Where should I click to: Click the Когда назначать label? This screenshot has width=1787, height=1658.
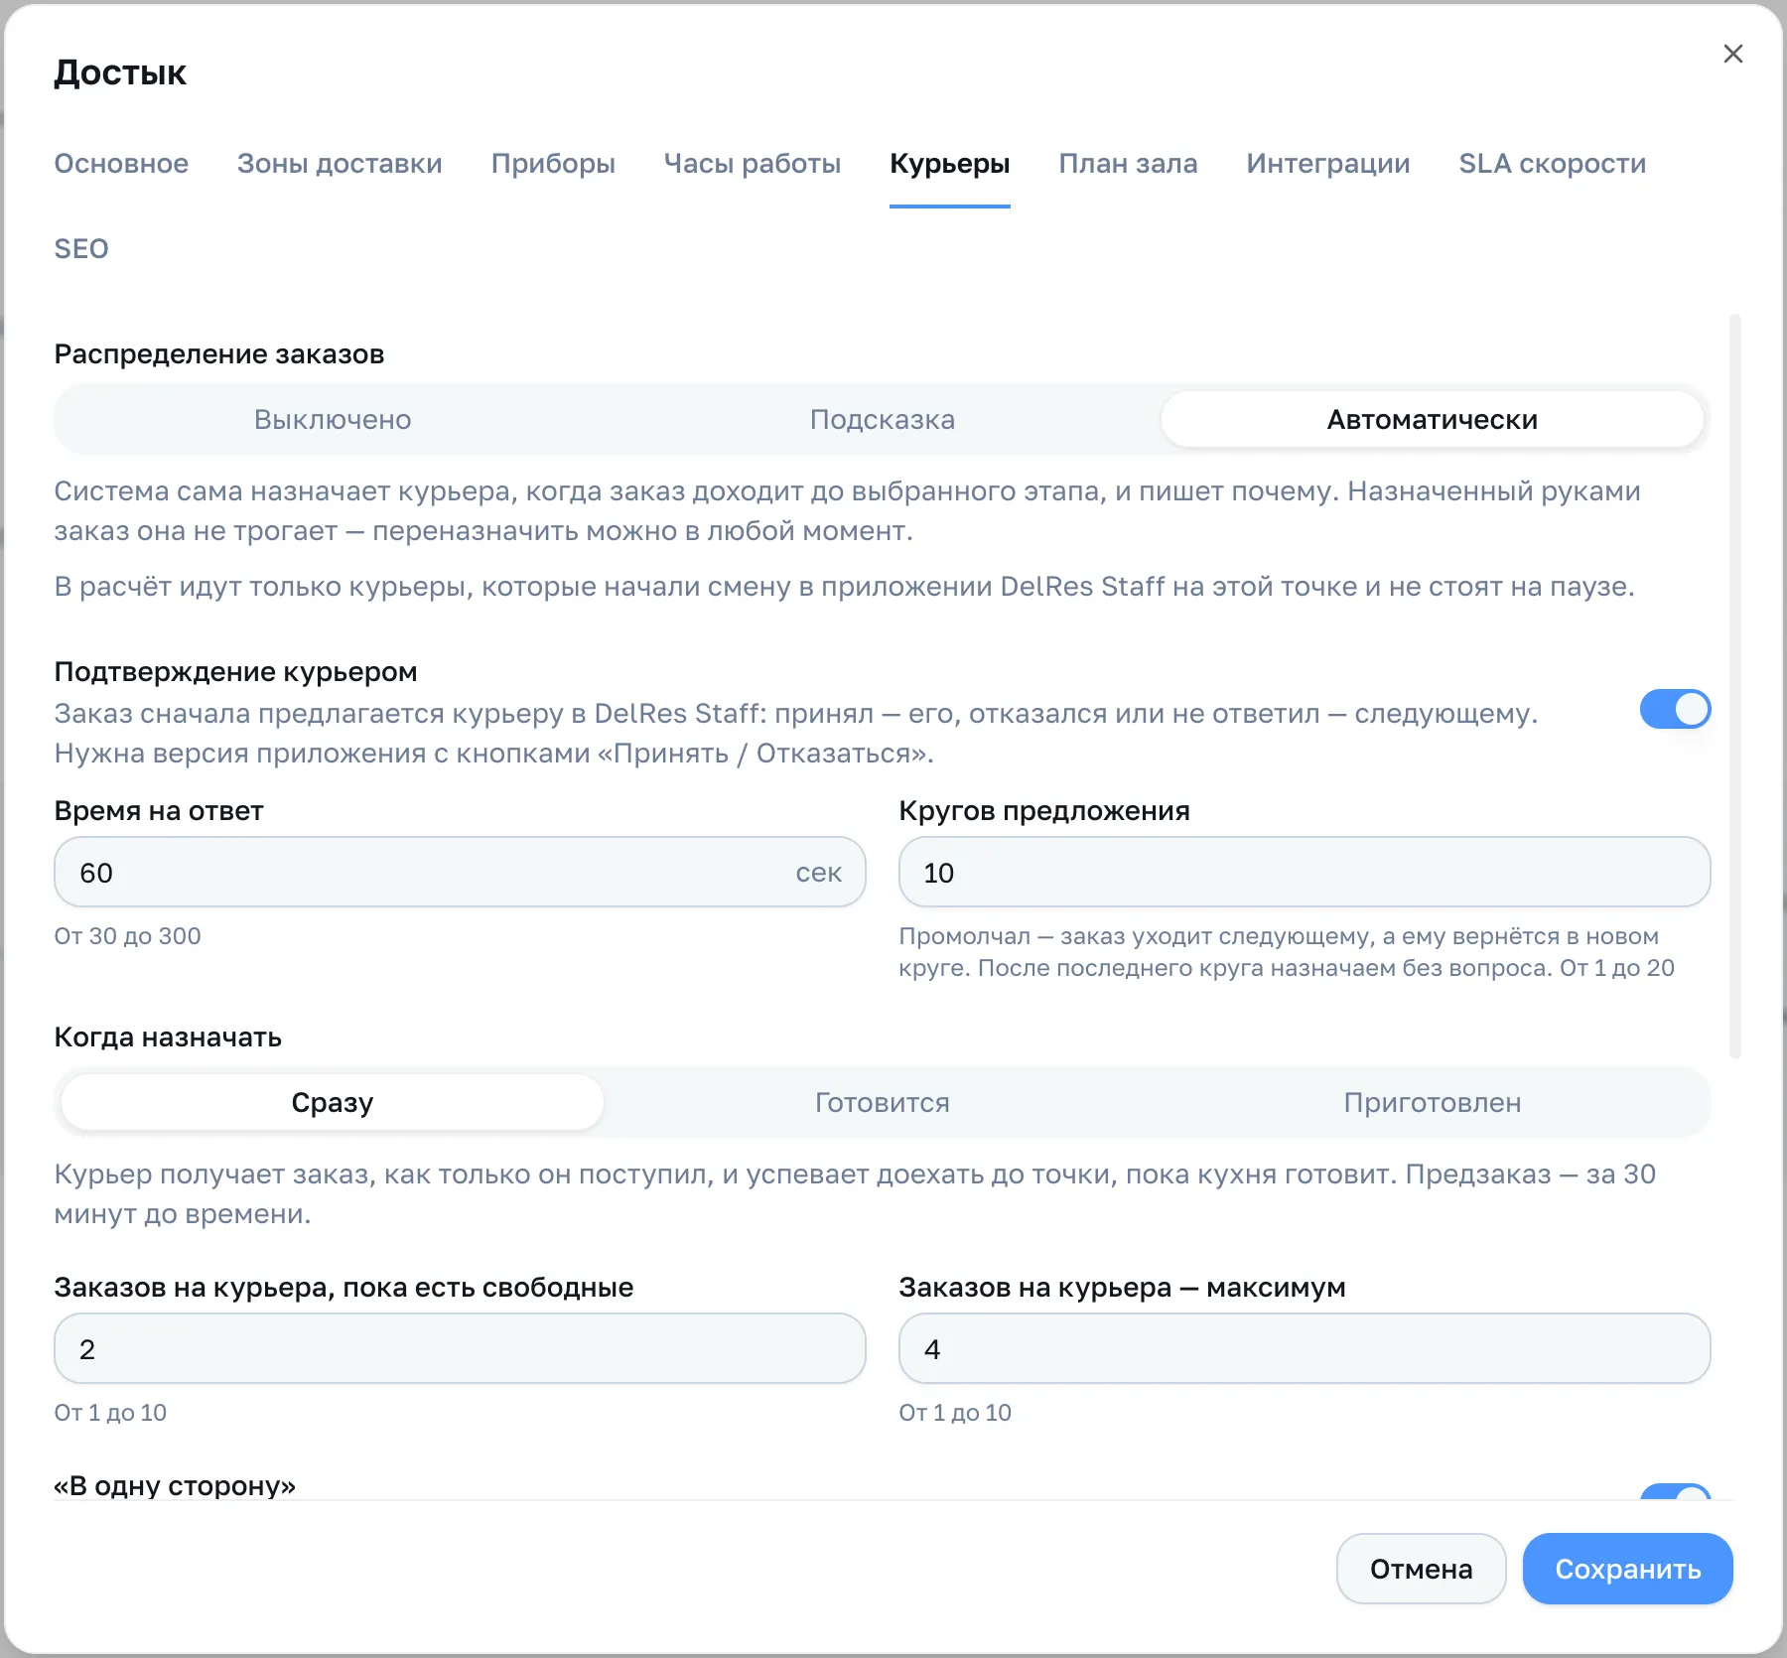tap(168, 1037)
